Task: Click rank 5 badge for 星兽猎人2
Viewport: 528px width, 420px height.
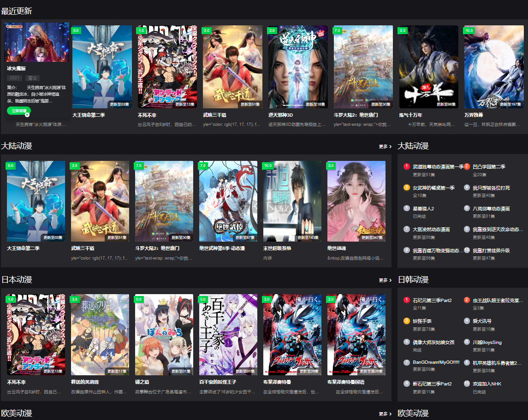Action: pos(406,208)
